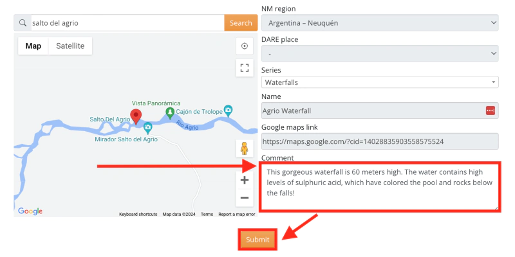Screen dimensions: 515x257
Task: Submit the waterfall form
Action: (x=257, y=240)
